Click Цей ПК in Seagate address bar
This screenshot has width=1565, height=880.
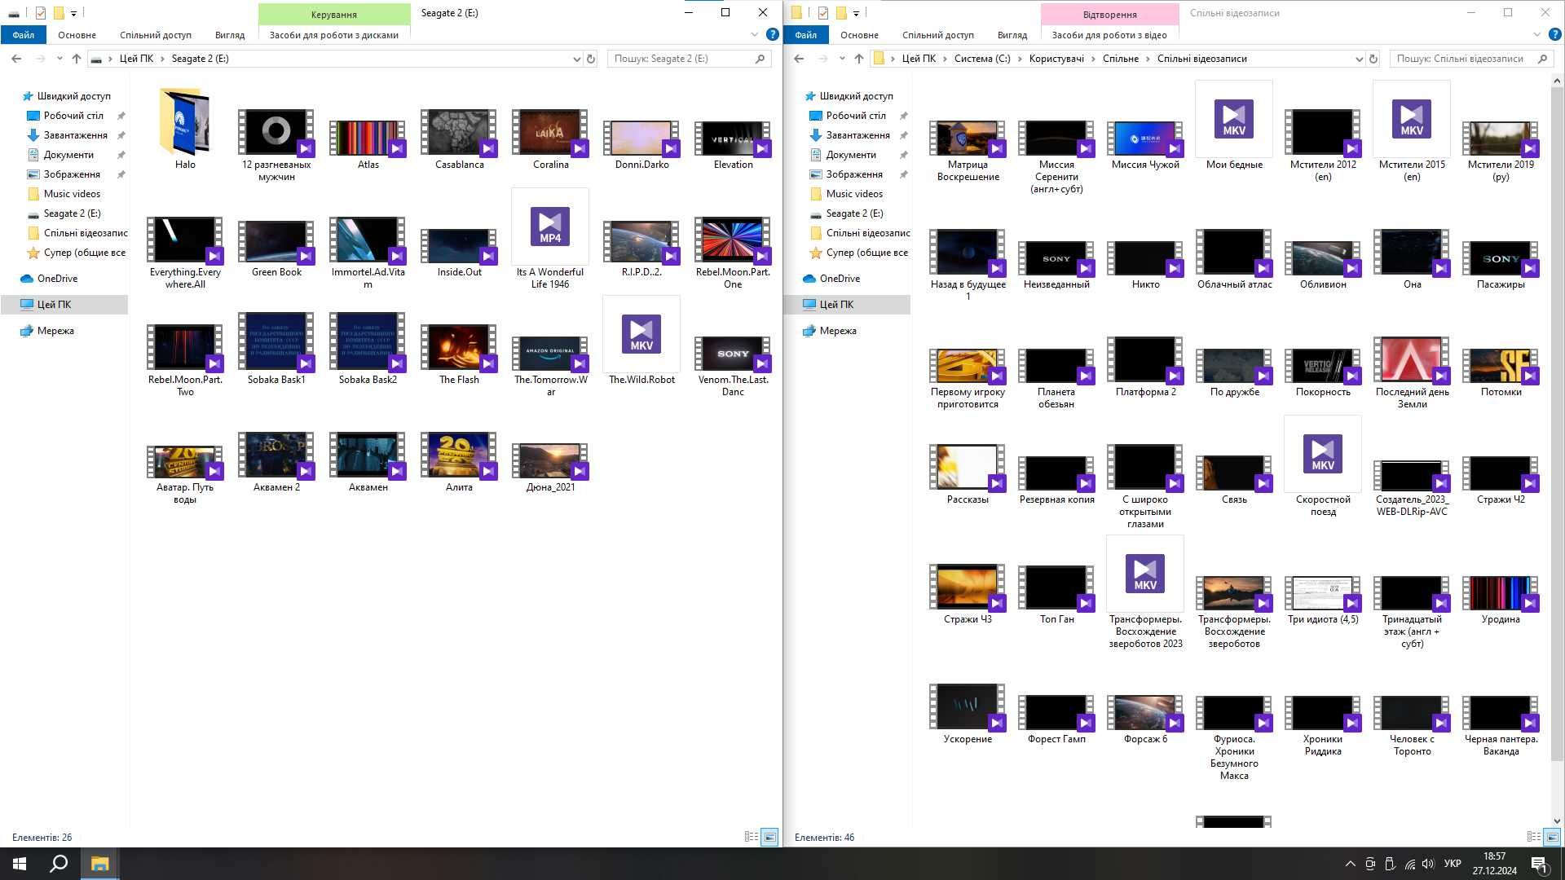click(x=136, y=59)
